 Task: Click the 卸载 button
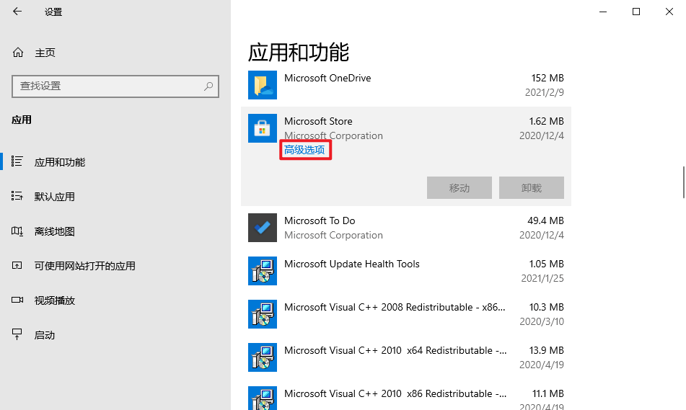532,187
